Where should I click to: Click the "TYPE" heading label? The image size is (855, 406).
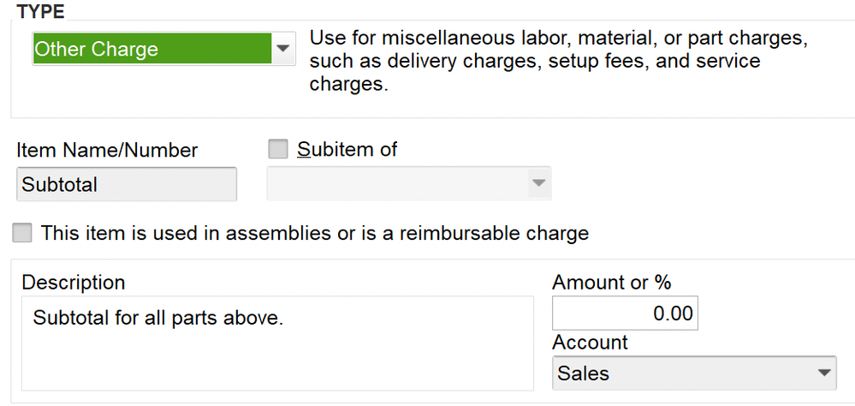tap(40, 11)
